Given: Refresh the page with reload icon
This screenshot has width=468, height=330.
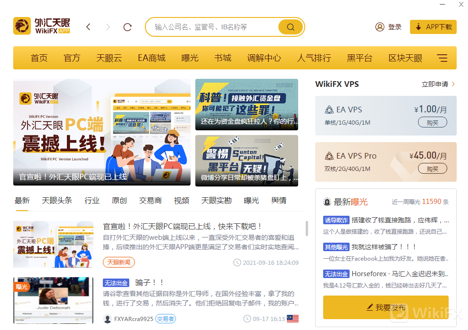Looking at the screenshot, I should (x=127, y=27).
